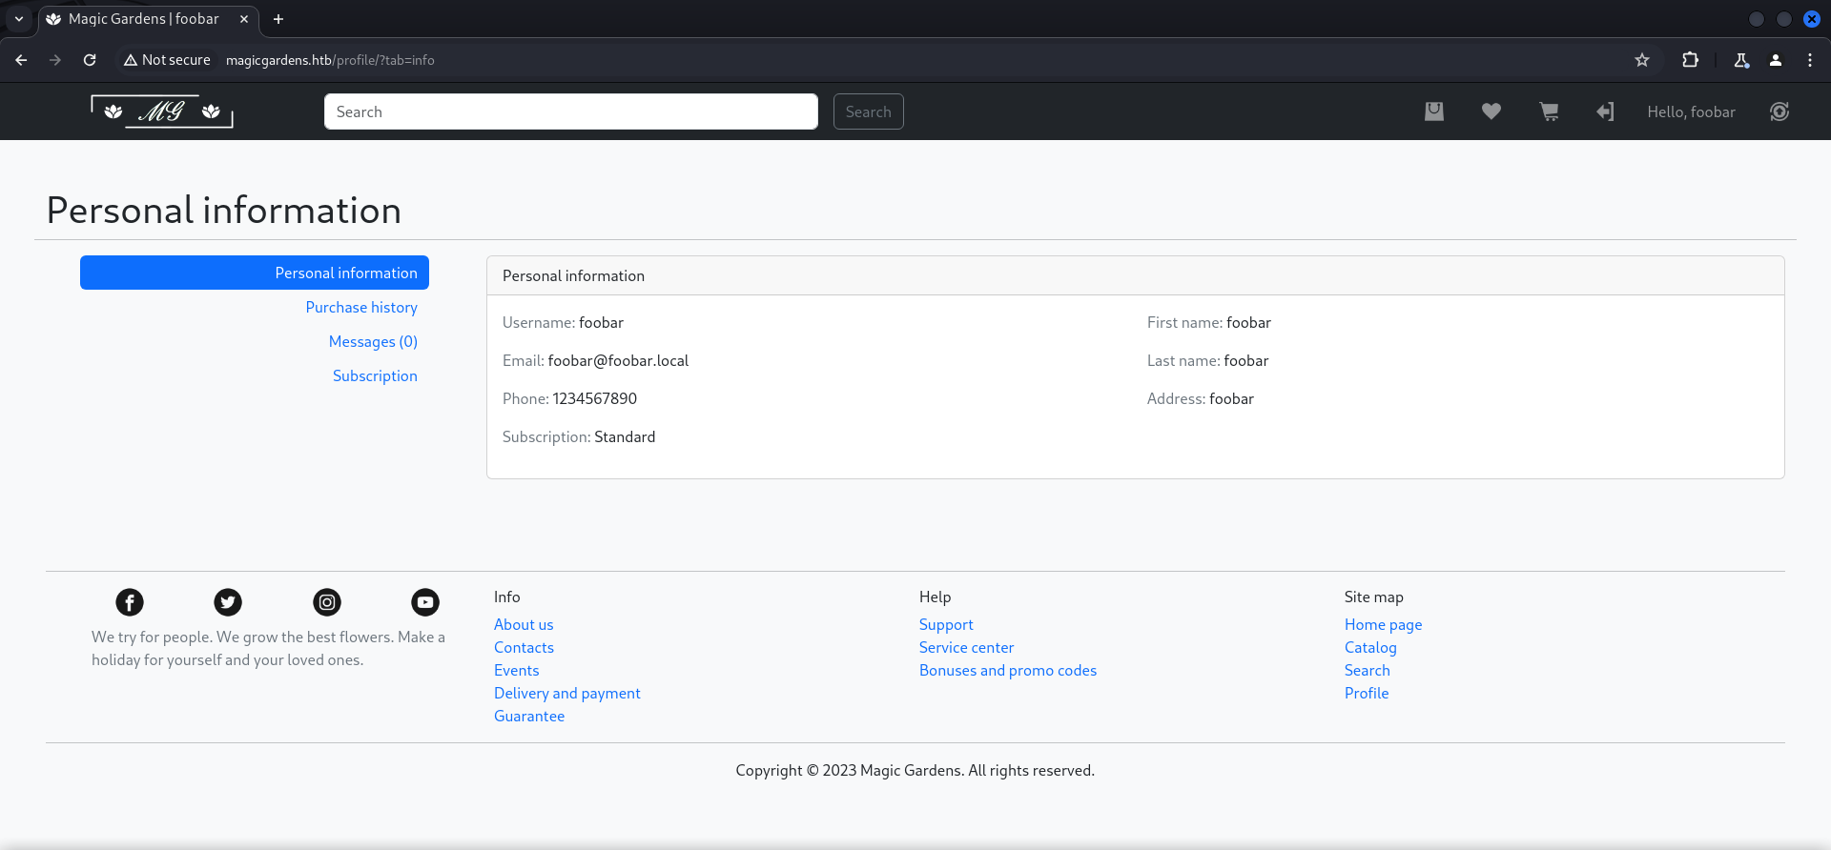Screen dimensions: 1831x850
Task: Click the Search button in header
Action: [x=868, y=111]
